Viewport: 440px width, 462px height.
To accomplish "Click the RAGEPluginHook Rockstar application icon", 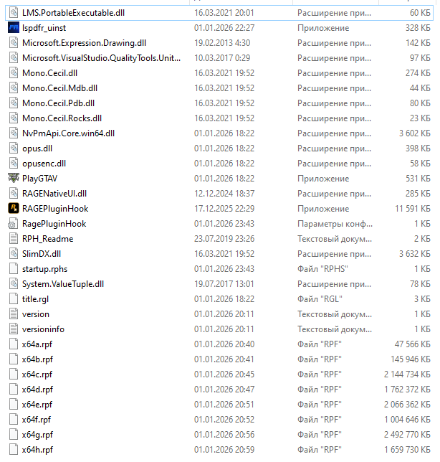I will (x=14, y=208).
